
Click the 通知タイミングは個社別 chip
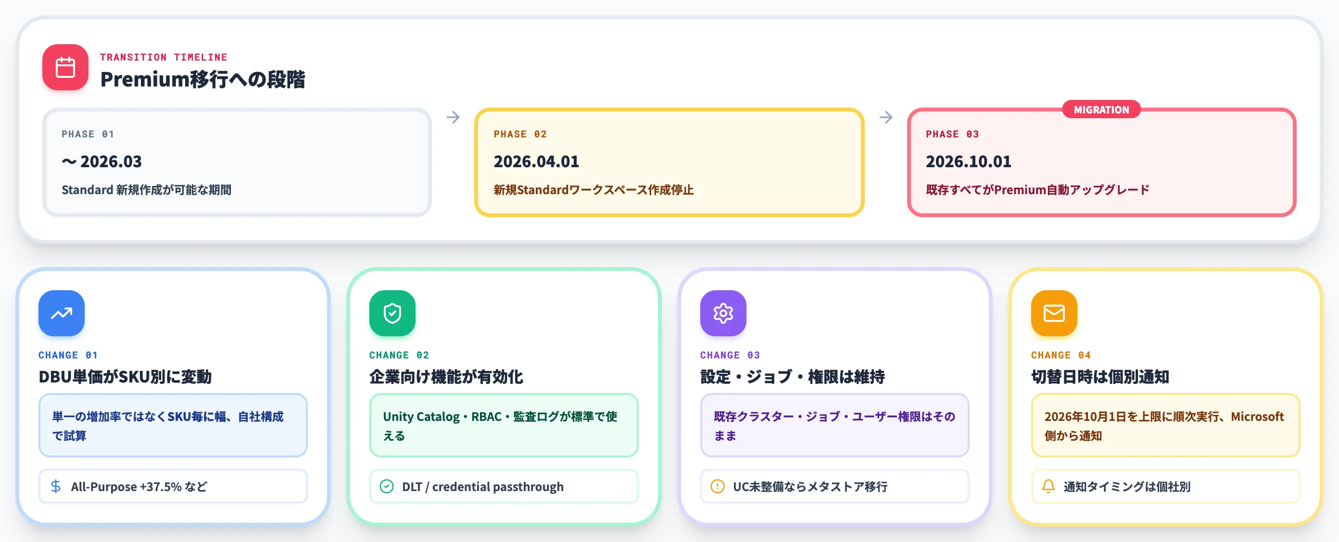pyautogui.click(x=1165, y=486)
